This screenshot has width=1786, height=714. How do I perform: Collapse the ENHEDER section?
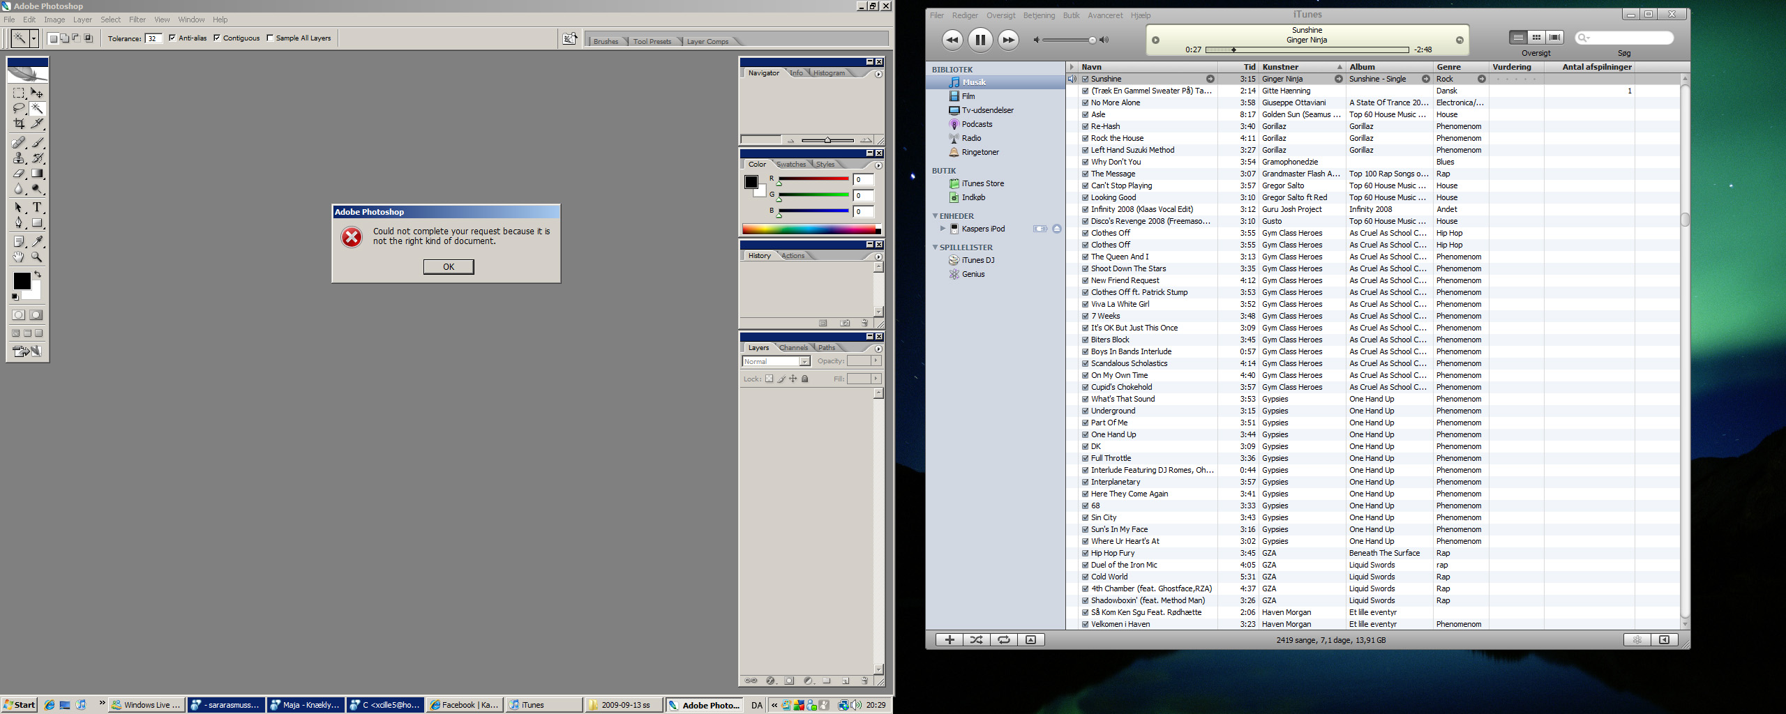pos(935,216)
